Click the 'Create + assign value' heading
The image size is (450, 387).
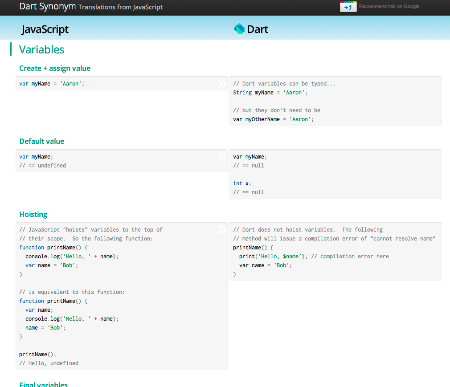click(55, 68)
